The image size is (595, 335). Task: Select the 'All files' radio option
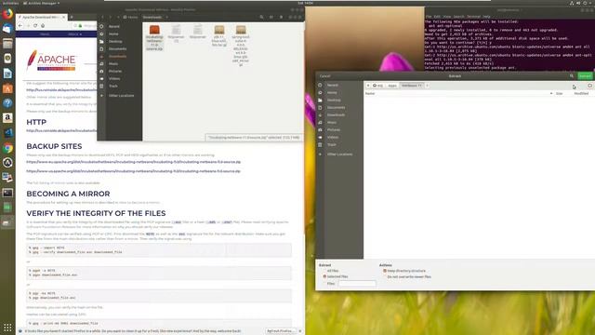(x=330, y=271)
